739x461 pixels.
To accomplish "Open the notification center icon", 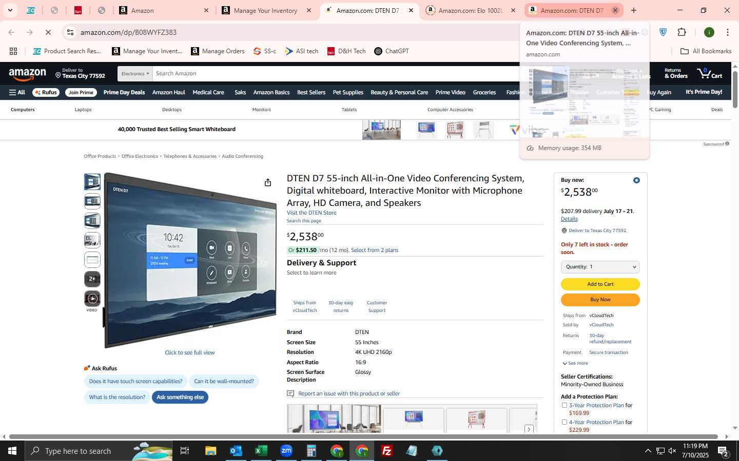I will [723, 451].
